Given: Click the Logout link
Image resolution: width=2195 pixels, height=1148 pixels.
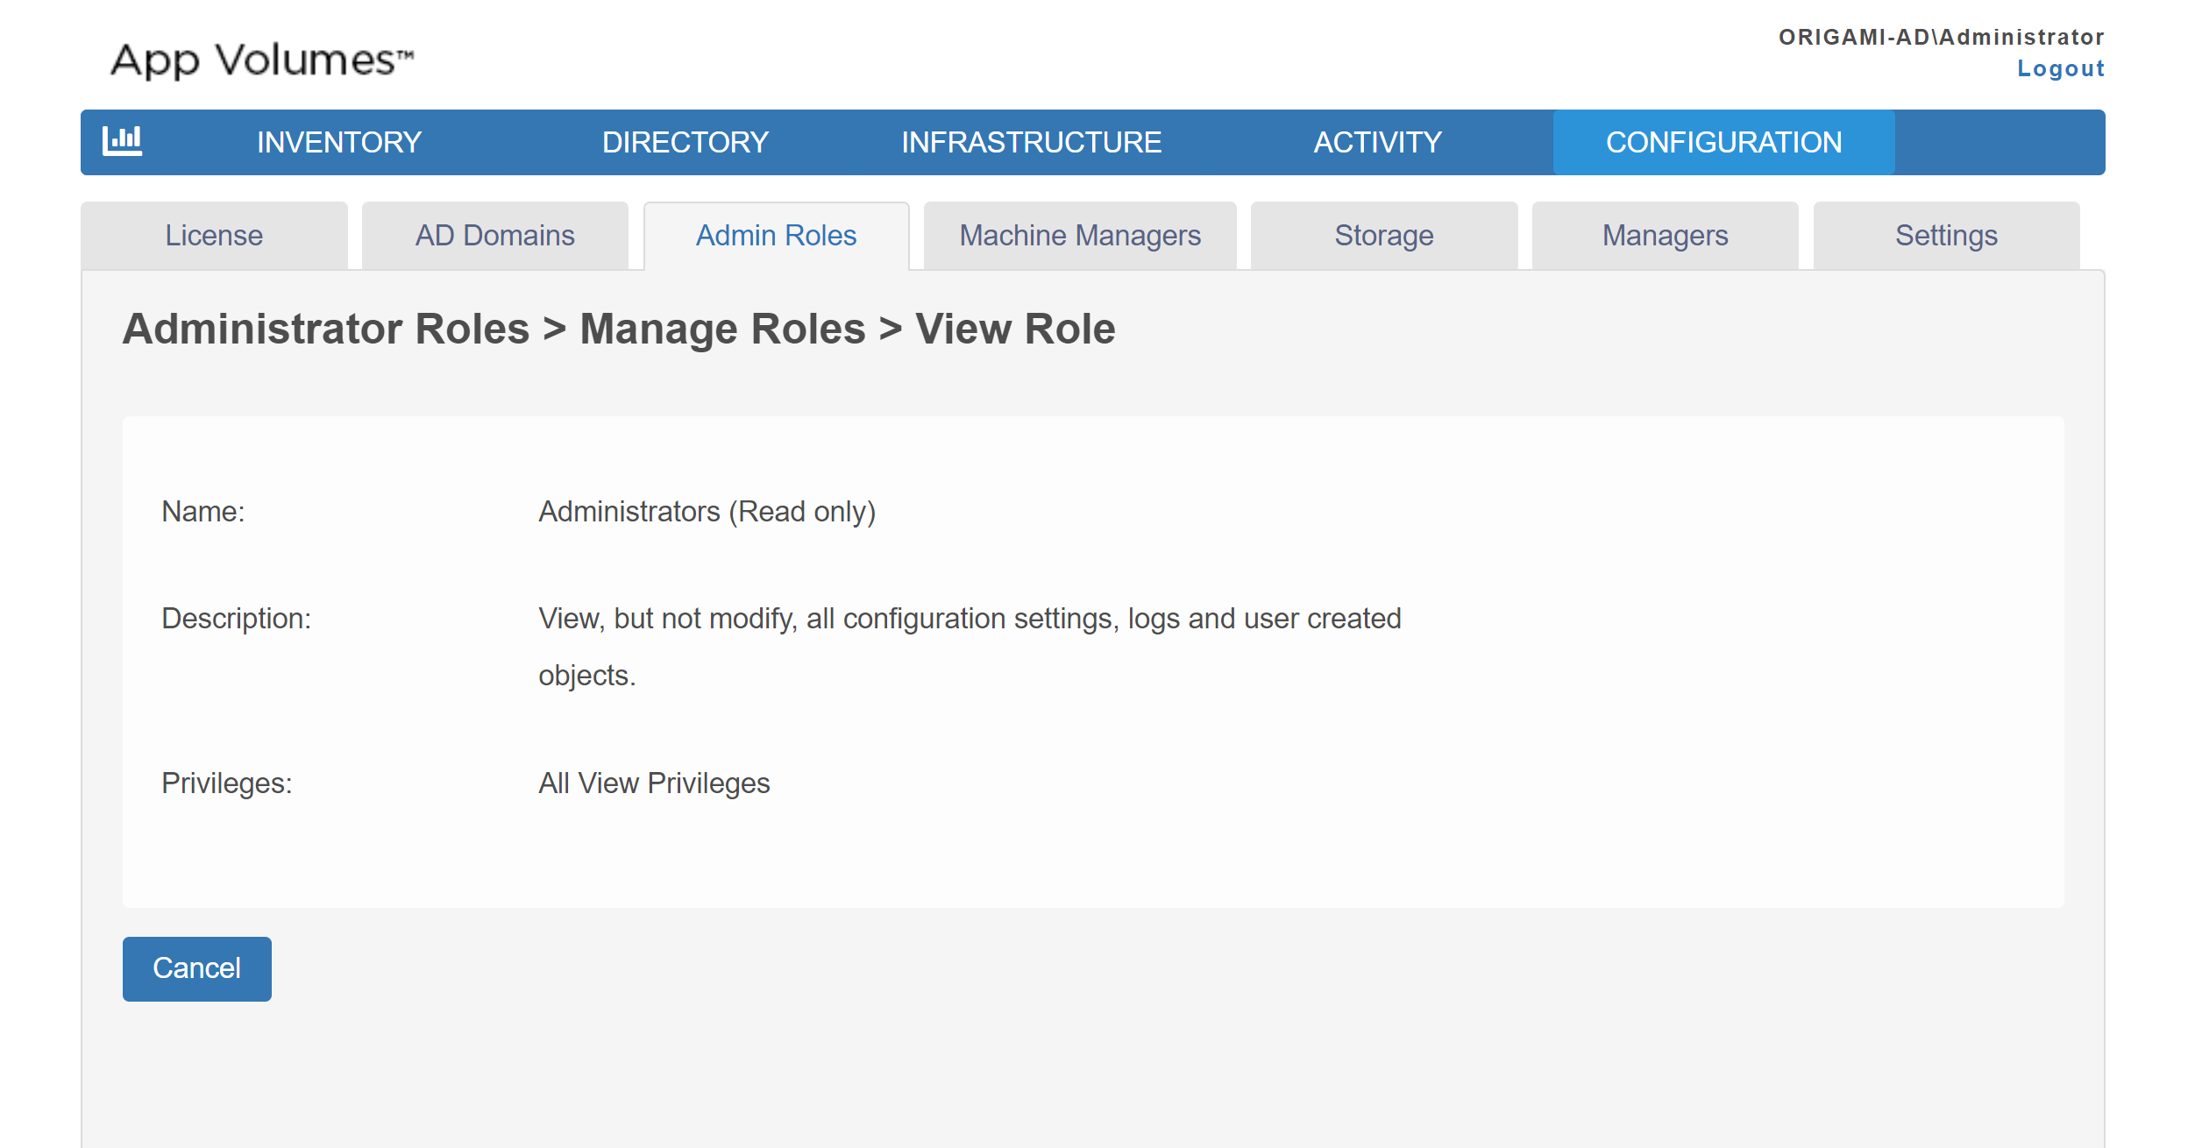Looking at the screenshot, I should (2061, 68).
